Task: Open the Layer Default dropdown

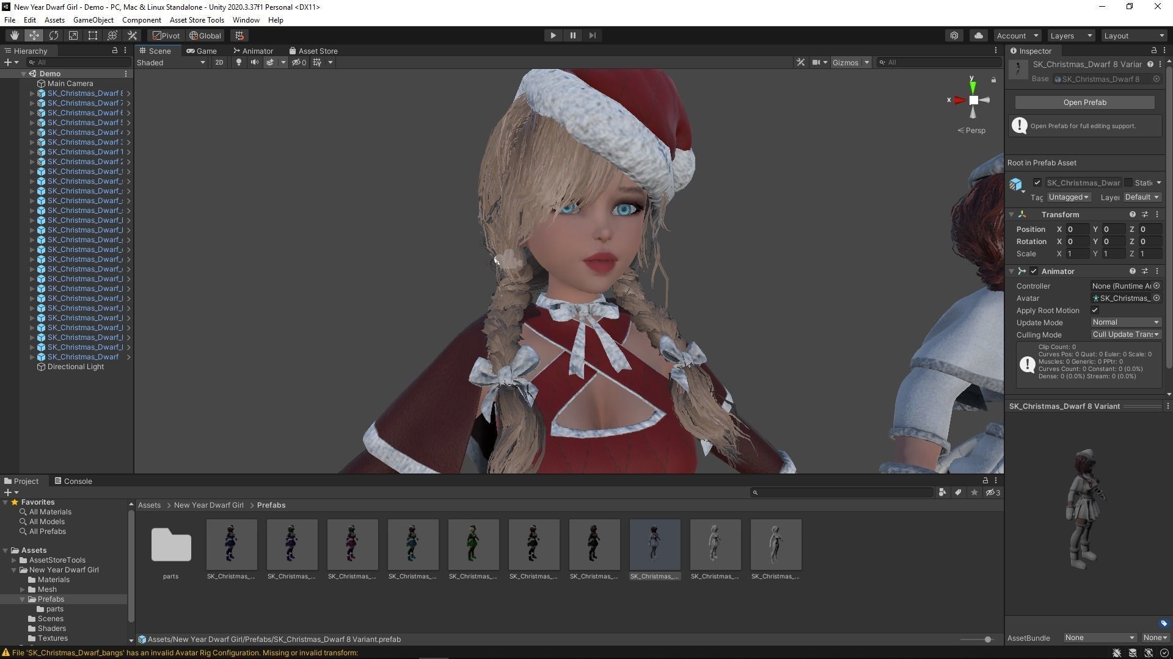Action: coord(1142,197)
